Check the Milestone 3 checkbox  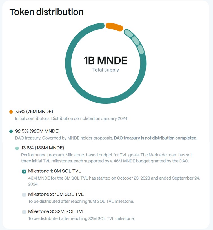point(24,212)
